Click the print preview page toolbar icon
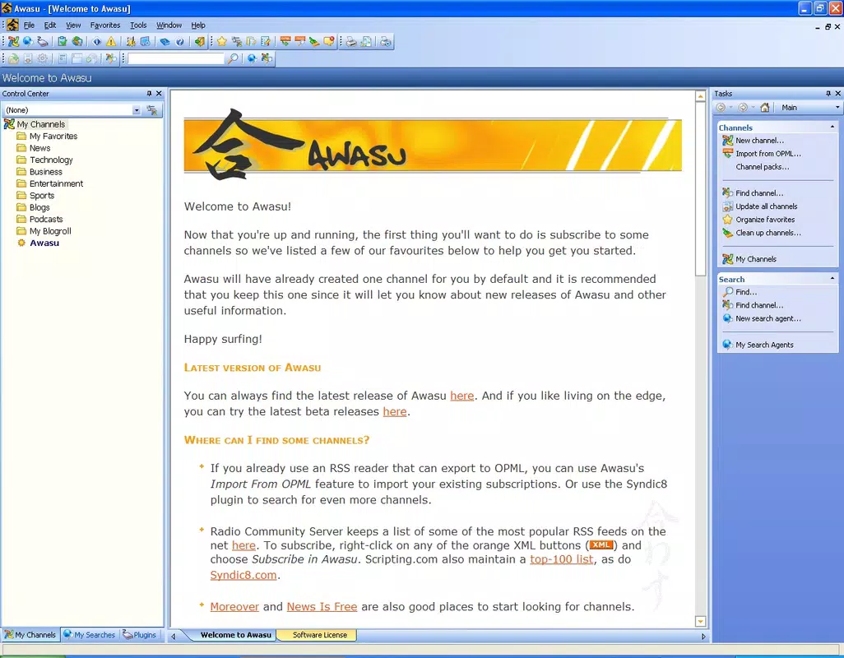The image size is (844, 658). 366,41
